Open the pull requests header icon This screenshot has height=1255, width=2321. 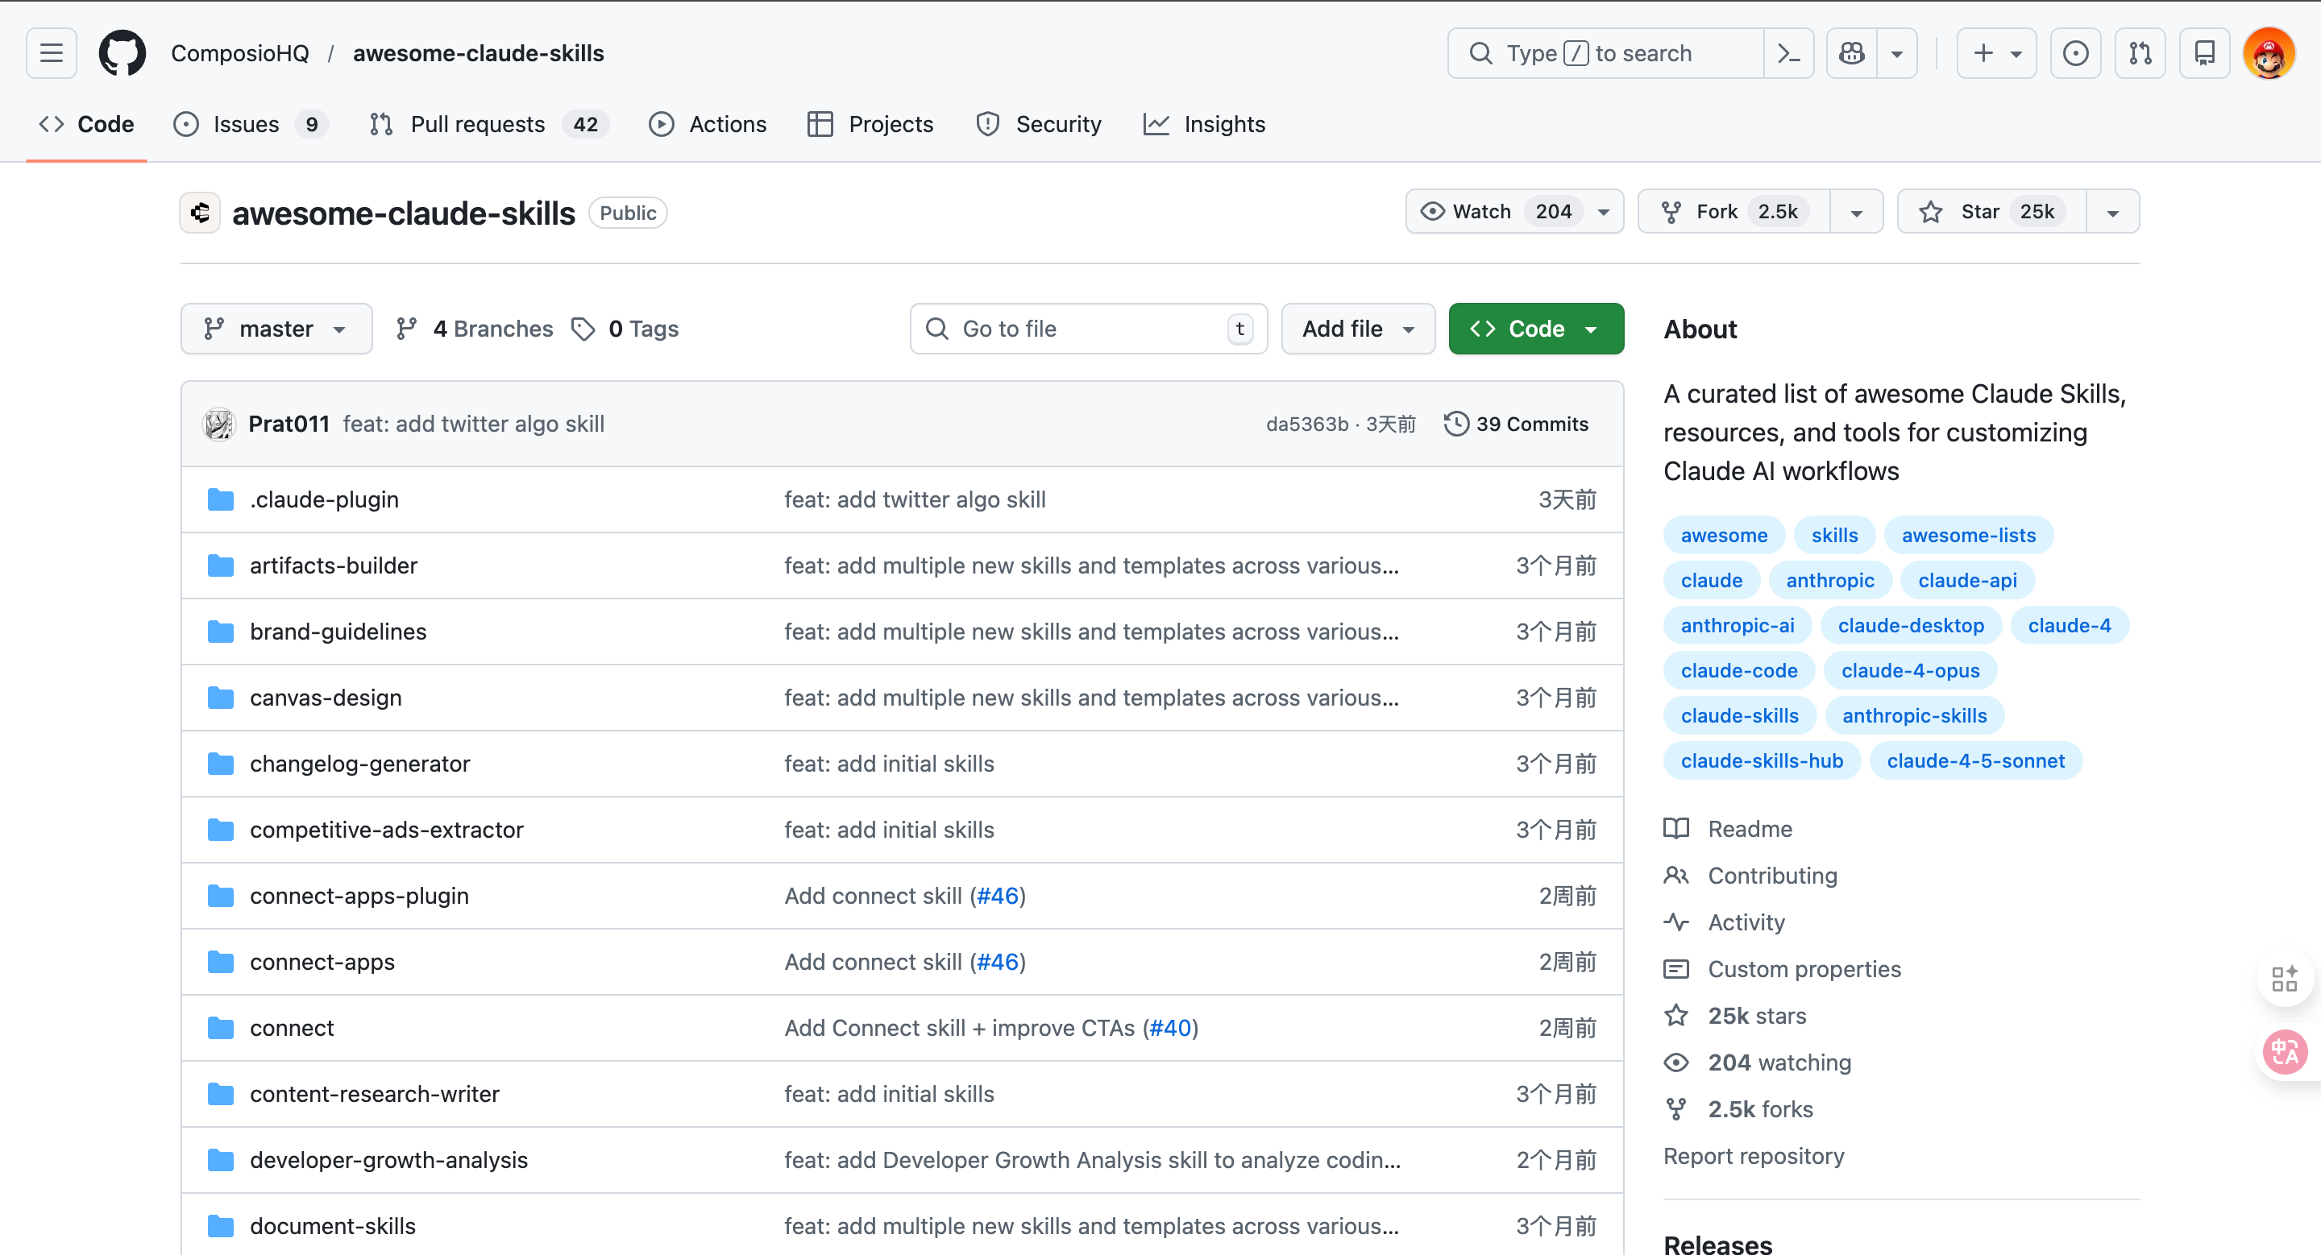click(2140, 53)
